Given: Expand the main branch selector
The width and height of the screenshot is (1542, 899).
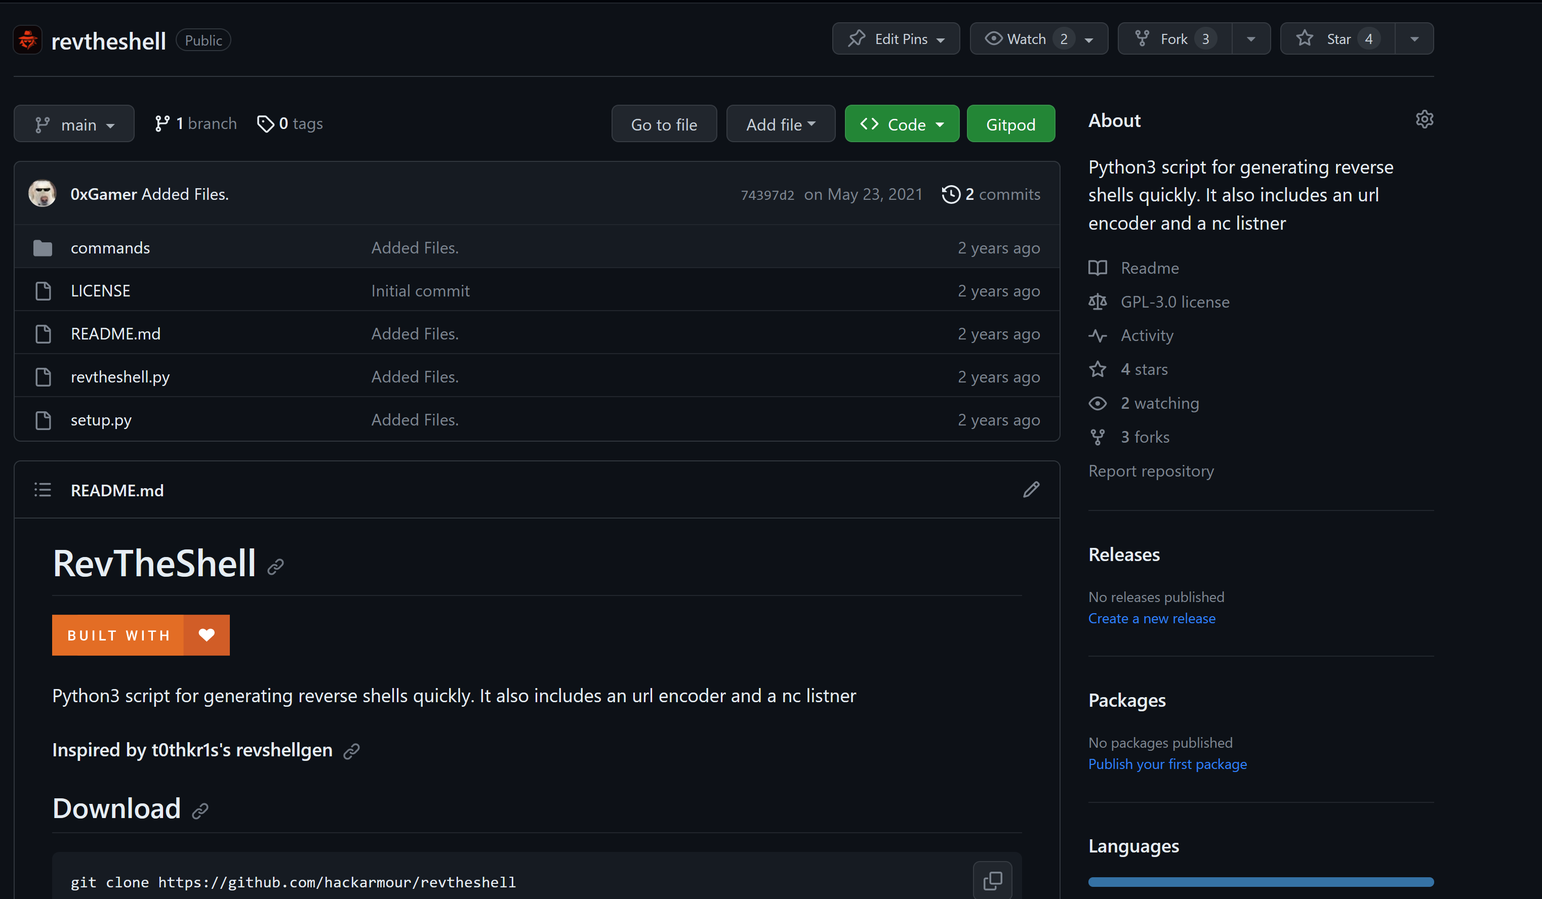Looking at the screenshot, I should pyautogui.click(x=74, y=124).
